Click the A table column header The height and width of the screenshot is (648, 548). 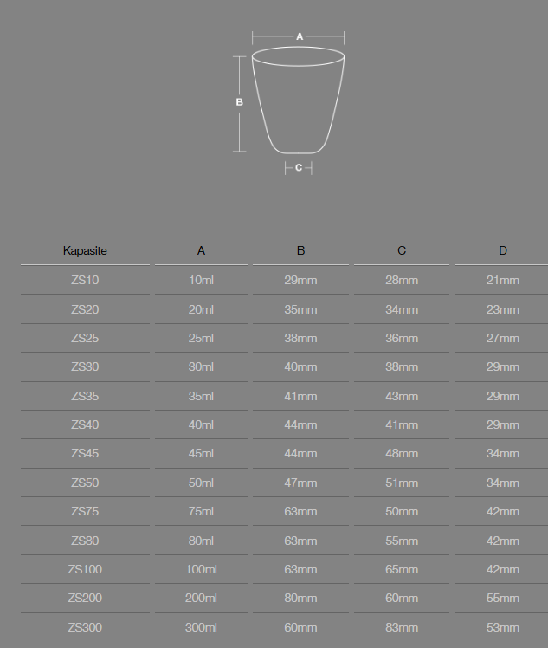point(201,251)
